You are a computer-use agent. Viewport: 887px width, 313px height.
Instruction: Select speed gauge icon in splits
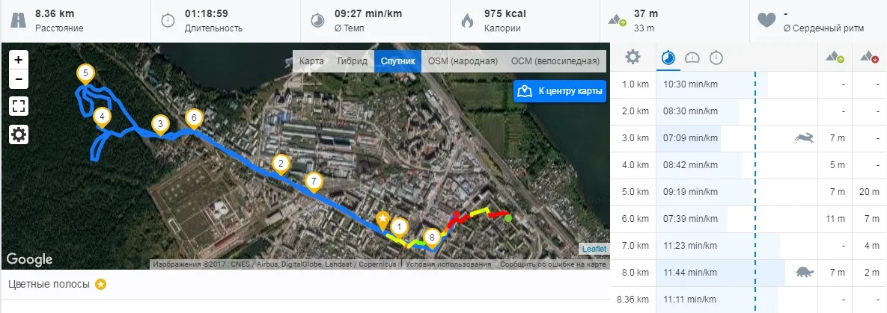[x=692, y=57]
